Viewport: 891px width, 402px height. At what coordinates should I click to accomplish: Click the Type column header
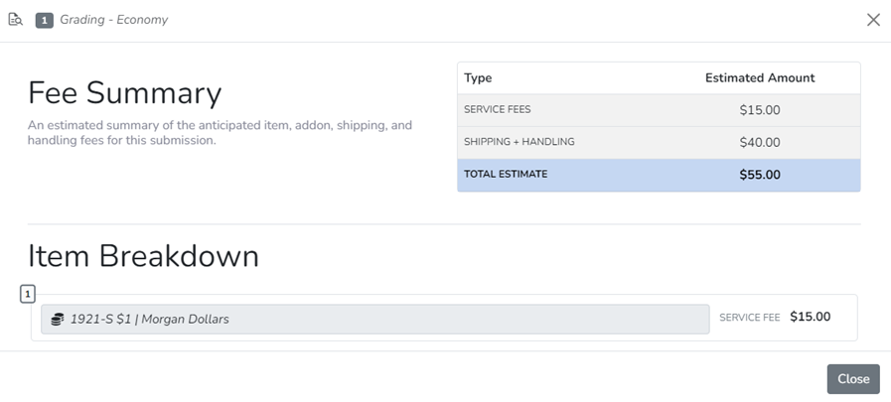pos(478,78)
